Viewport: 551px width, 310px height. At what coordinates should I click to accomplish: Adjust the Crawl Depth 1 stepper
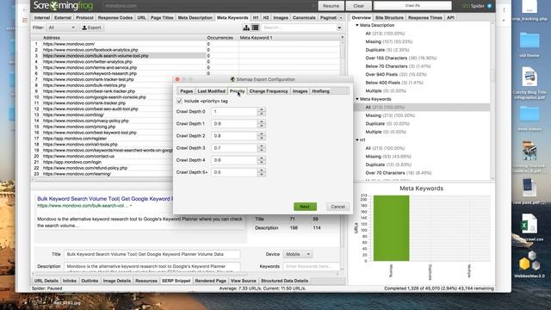pyautogui.click(x=261, y=124)
